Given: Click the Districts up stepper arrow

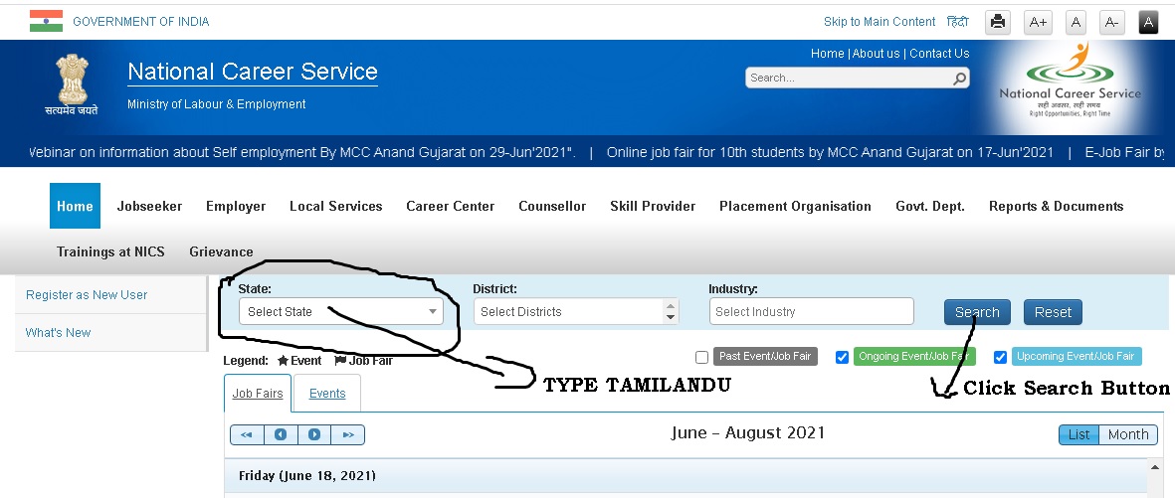Looking at the screenshot, I should pyautogui.click(x=670, y=305).
